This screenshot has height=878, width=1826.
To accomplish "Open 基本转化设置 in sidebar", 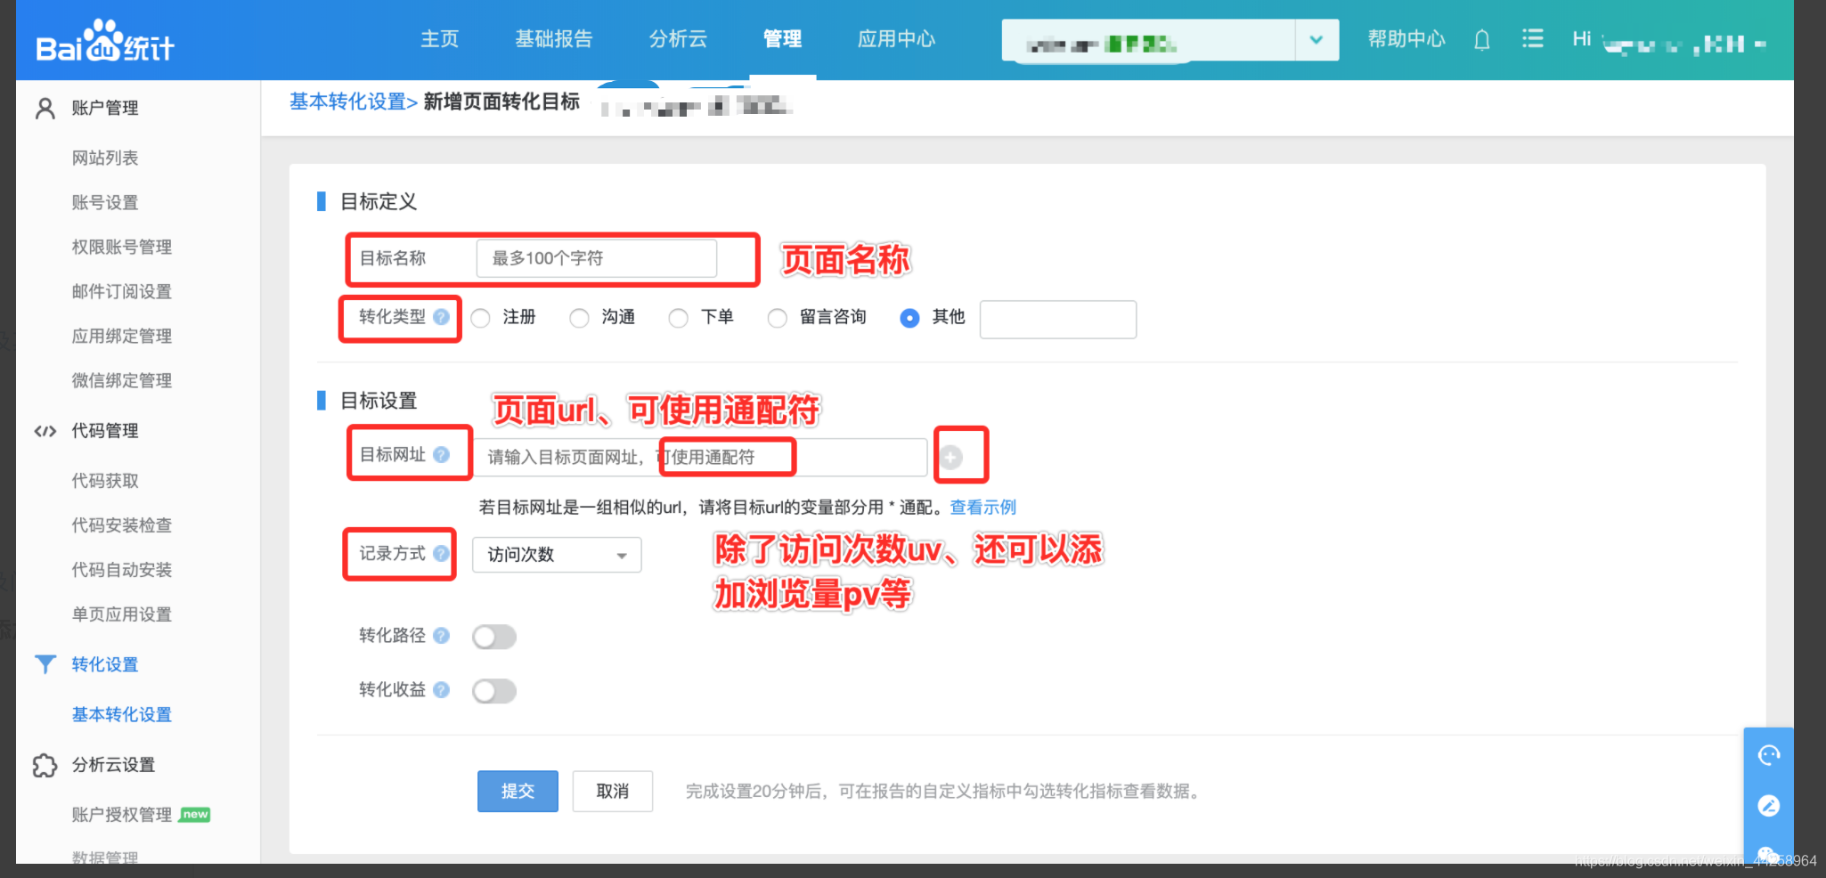I will click(122, 715).
